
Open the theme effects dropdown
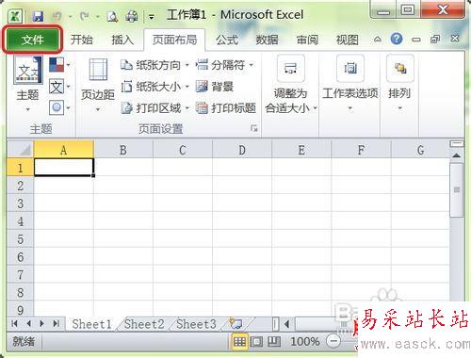point(59,108)
